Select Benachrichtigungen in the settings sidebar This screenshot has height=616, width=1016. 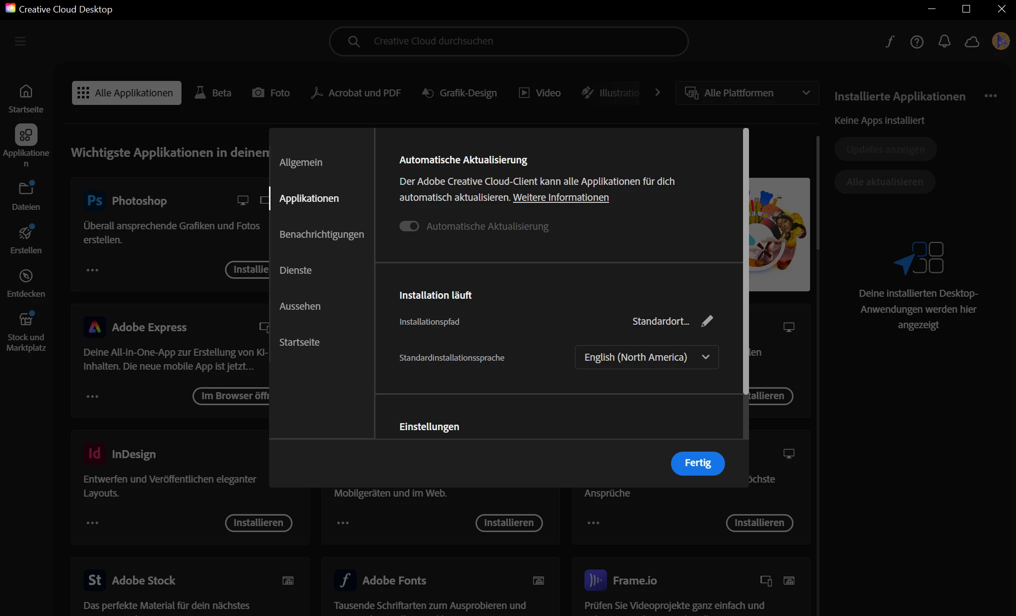pos(321,234)
